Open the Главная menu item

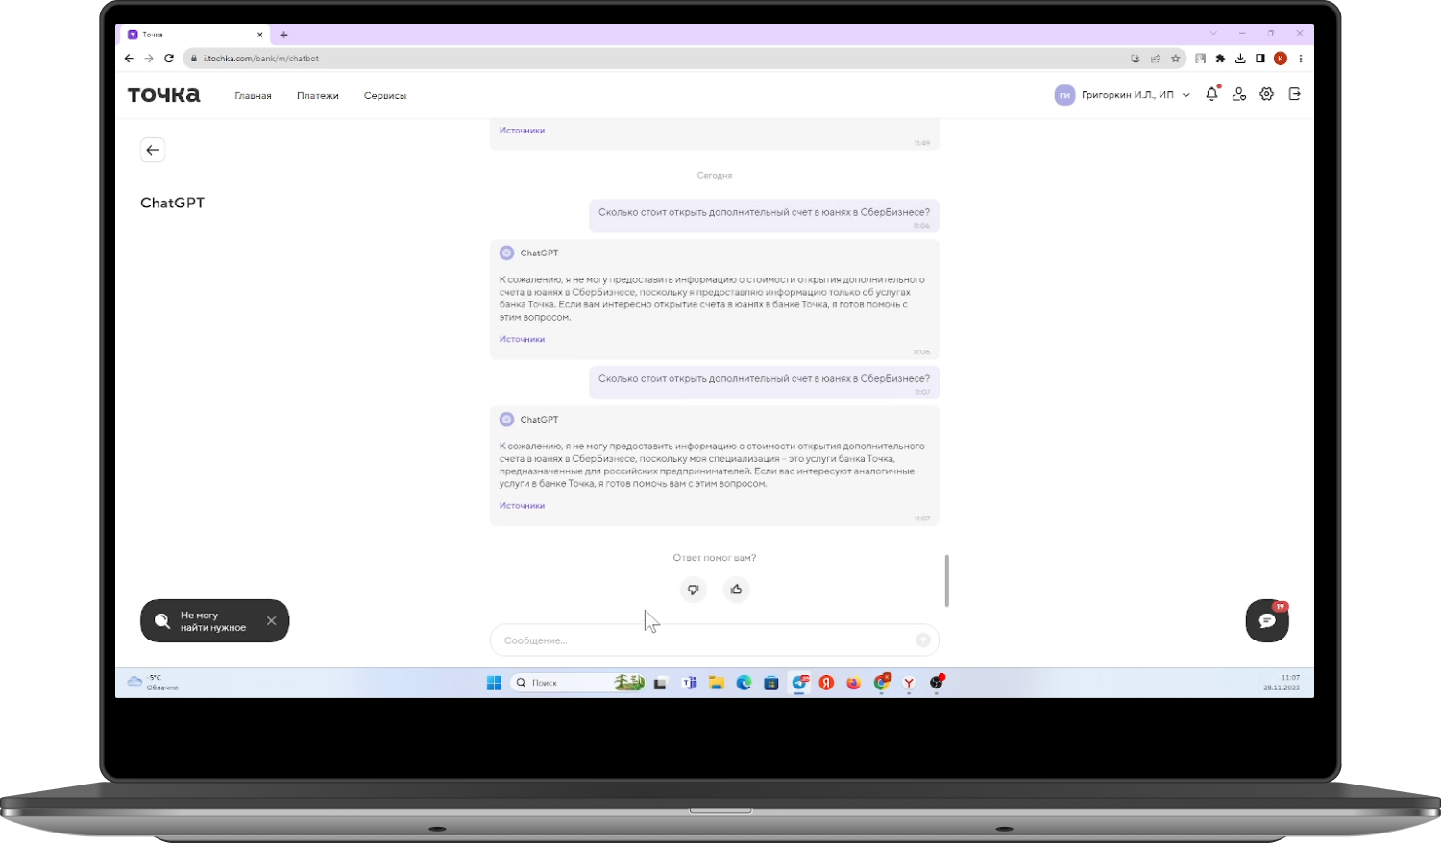tap(253, 96)
